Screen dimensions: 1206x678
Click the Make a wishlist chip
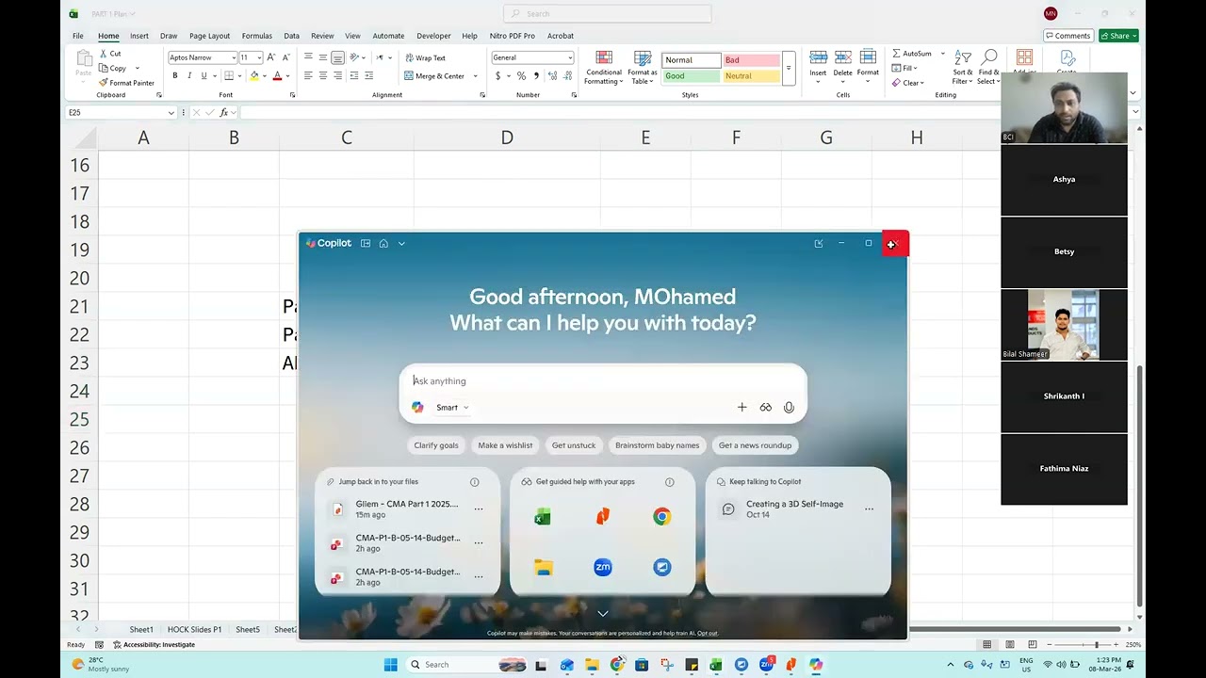coord(505,445)
